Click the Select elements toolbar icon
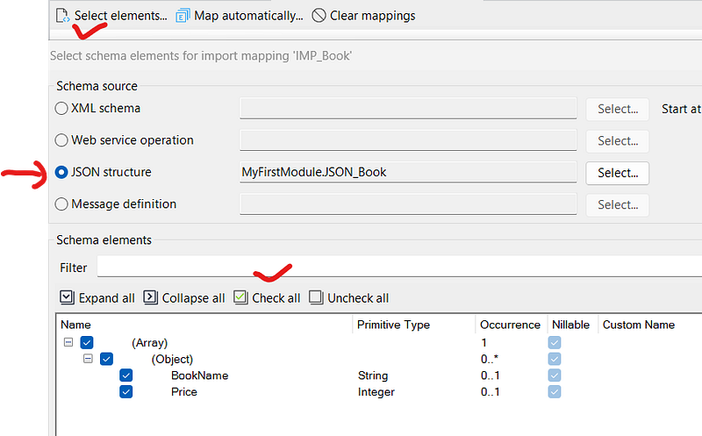702x436 pixels. pos(62,16)
